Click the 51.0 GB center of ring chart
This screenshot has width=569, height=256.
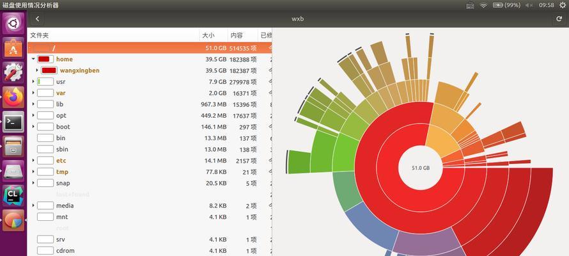[x=421, y=168]
